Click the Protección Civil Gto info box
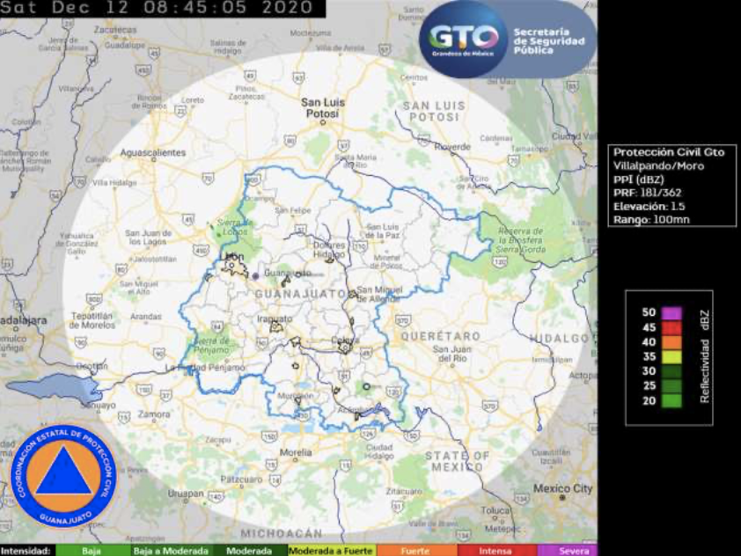The width and height of the screenshot is (741, 556). 671,186
